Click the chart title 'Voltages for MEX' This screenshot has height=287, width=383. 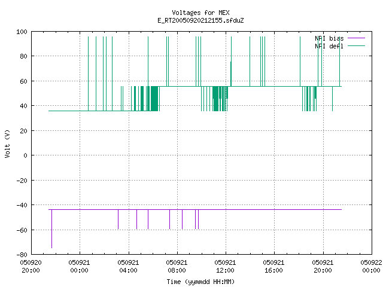point(200,13)
